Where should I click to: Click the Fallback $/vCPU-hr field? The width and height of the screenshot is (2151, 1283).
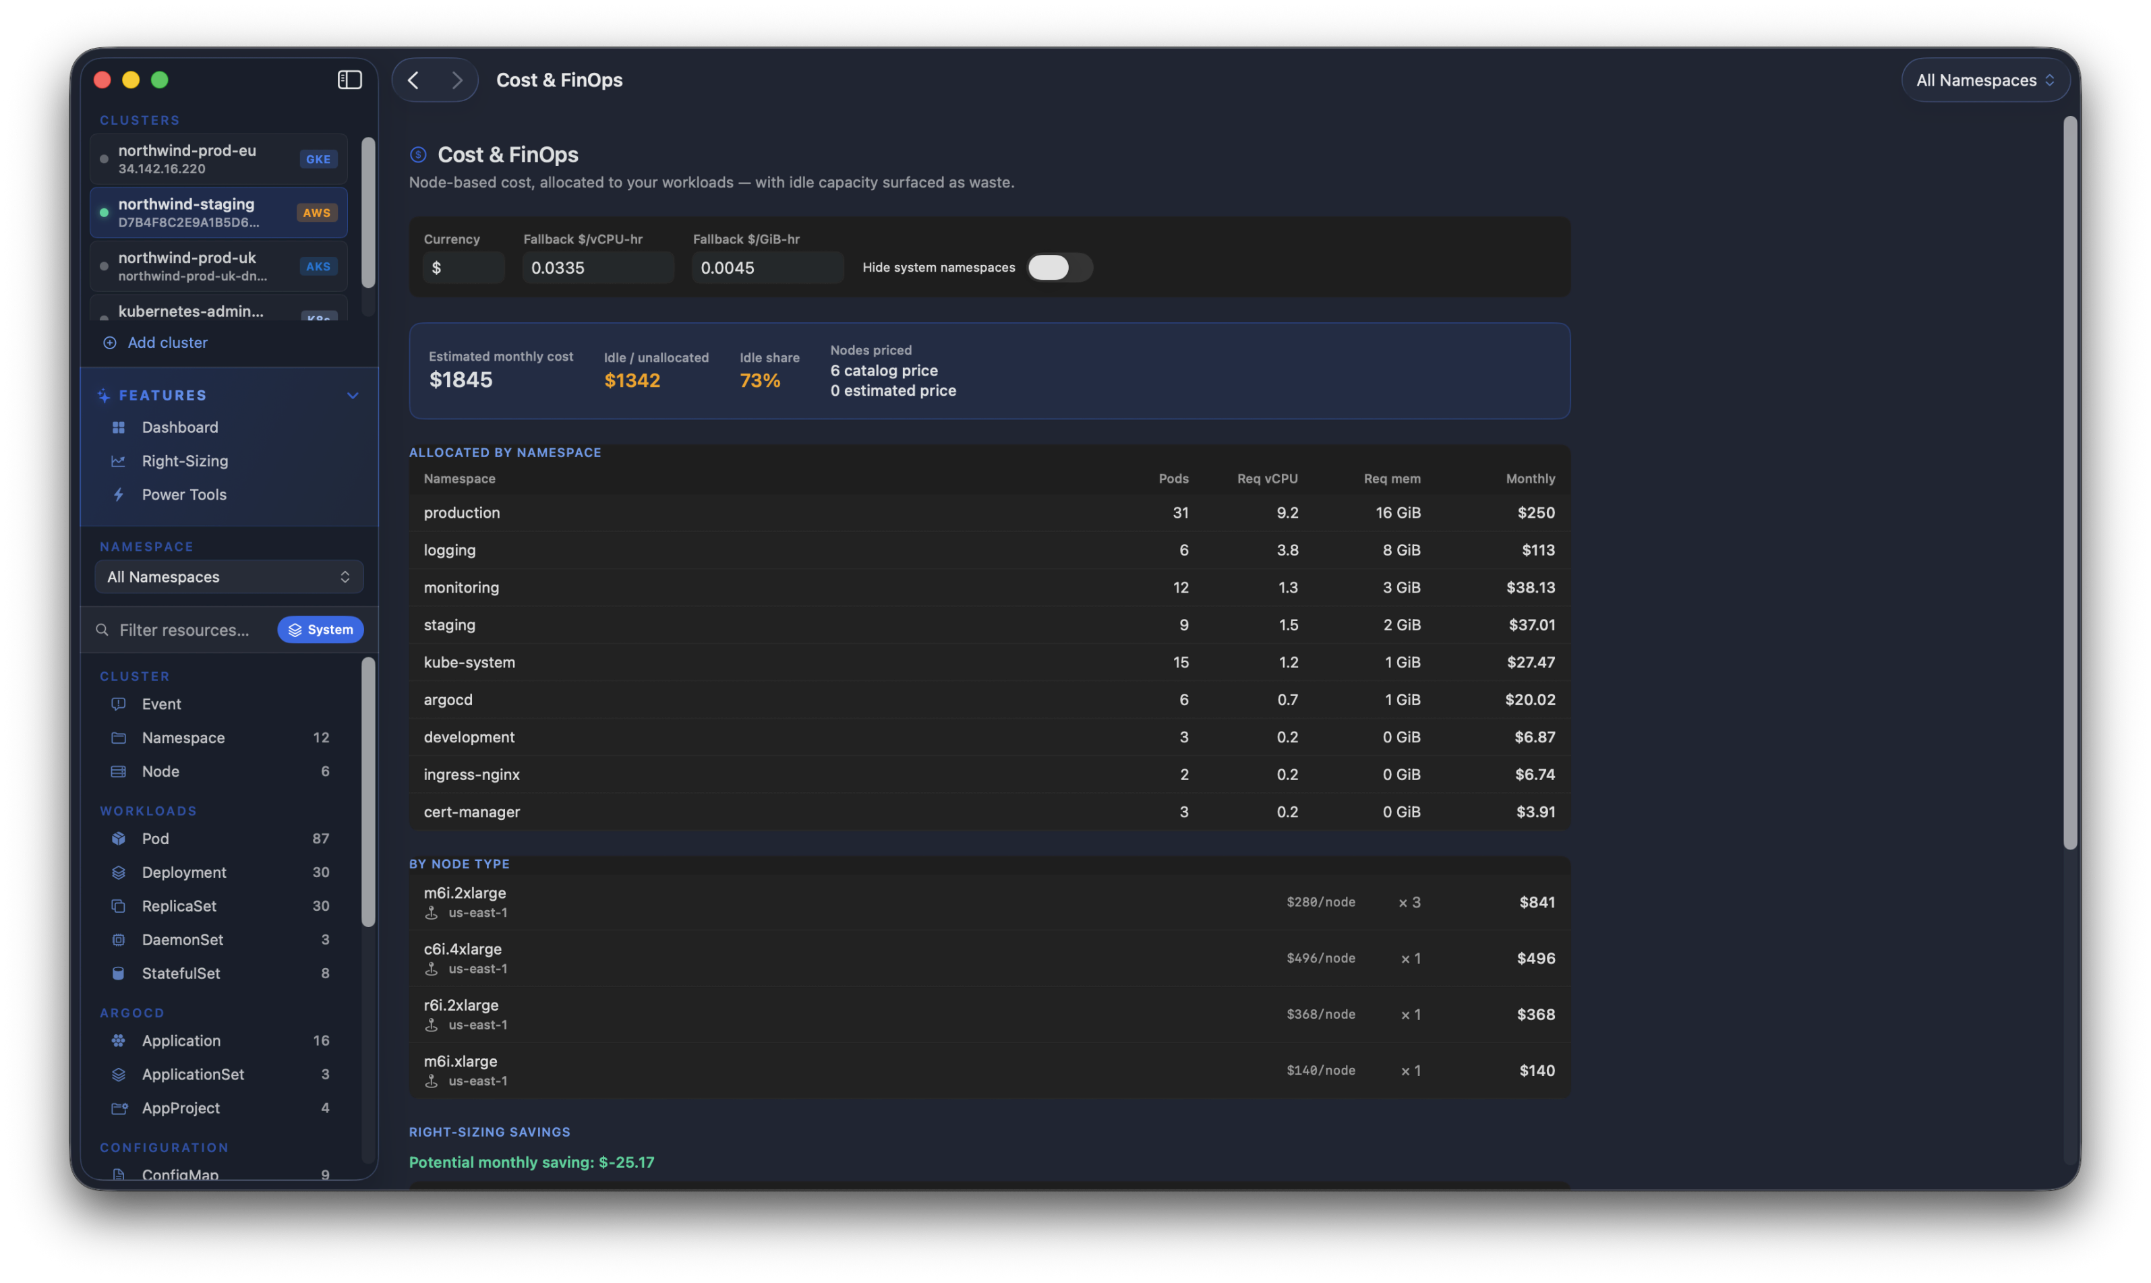pyautogui.click(x=597, y=267)
